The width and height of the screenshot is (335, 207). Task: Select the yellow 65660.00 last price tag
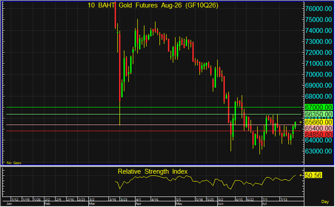(318, 122)
